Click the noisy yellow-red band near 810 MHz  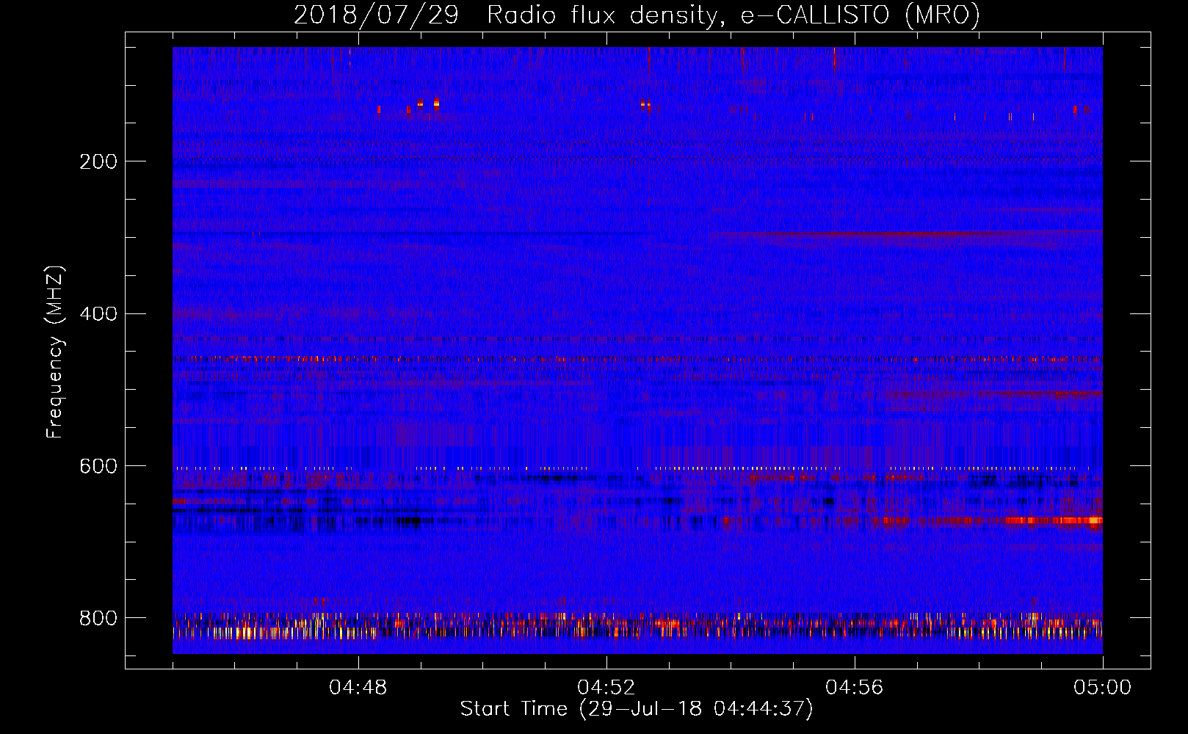[637, 626]
